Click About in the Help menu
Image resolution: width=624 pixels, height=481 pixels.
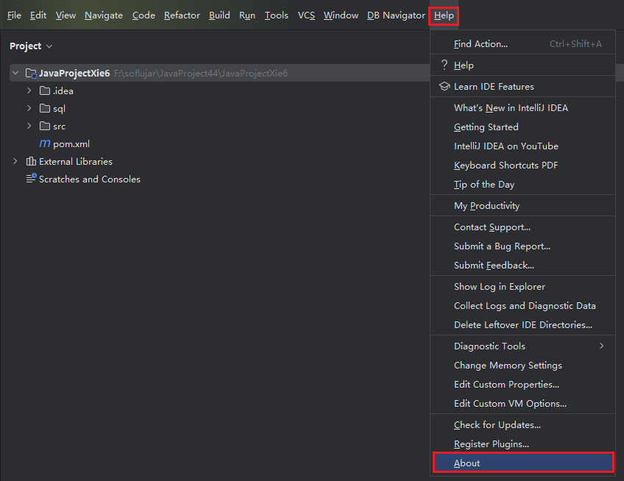click(523, 463)
